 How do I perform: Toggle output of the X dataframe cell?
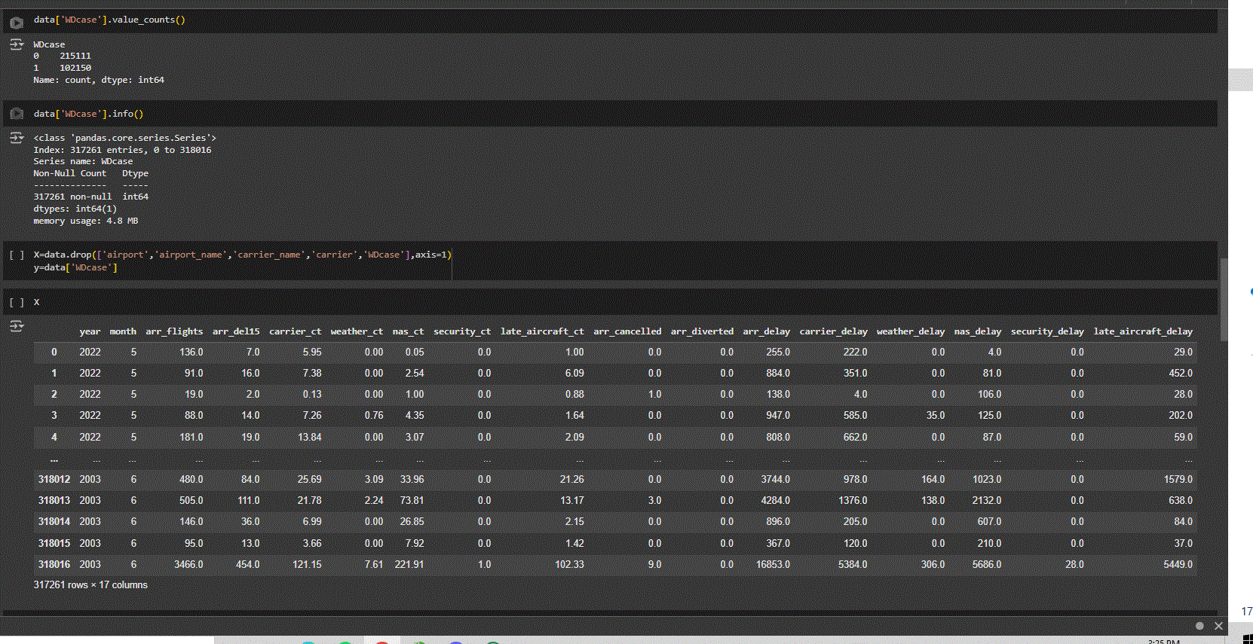(x=17, y=326)
